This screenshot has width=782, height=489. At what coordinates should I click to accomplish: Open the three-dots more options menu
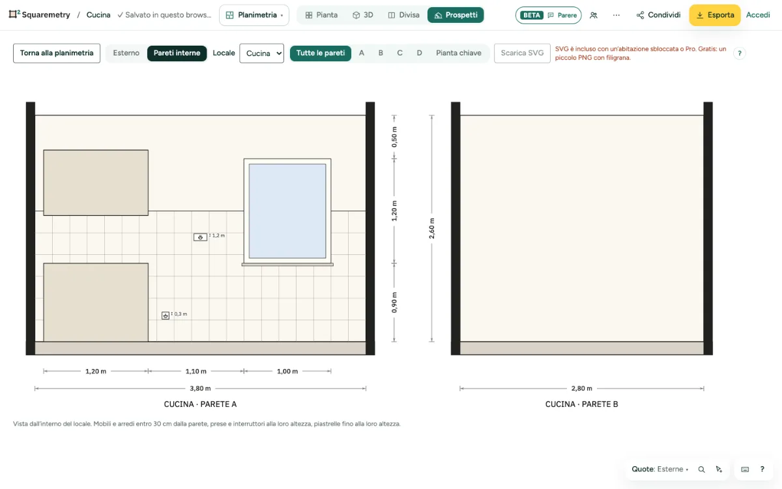click(616, 15)
